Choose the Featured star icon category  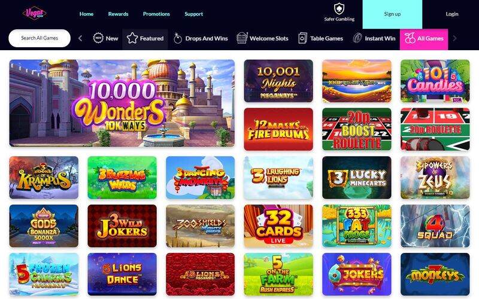tap(132, 38)
